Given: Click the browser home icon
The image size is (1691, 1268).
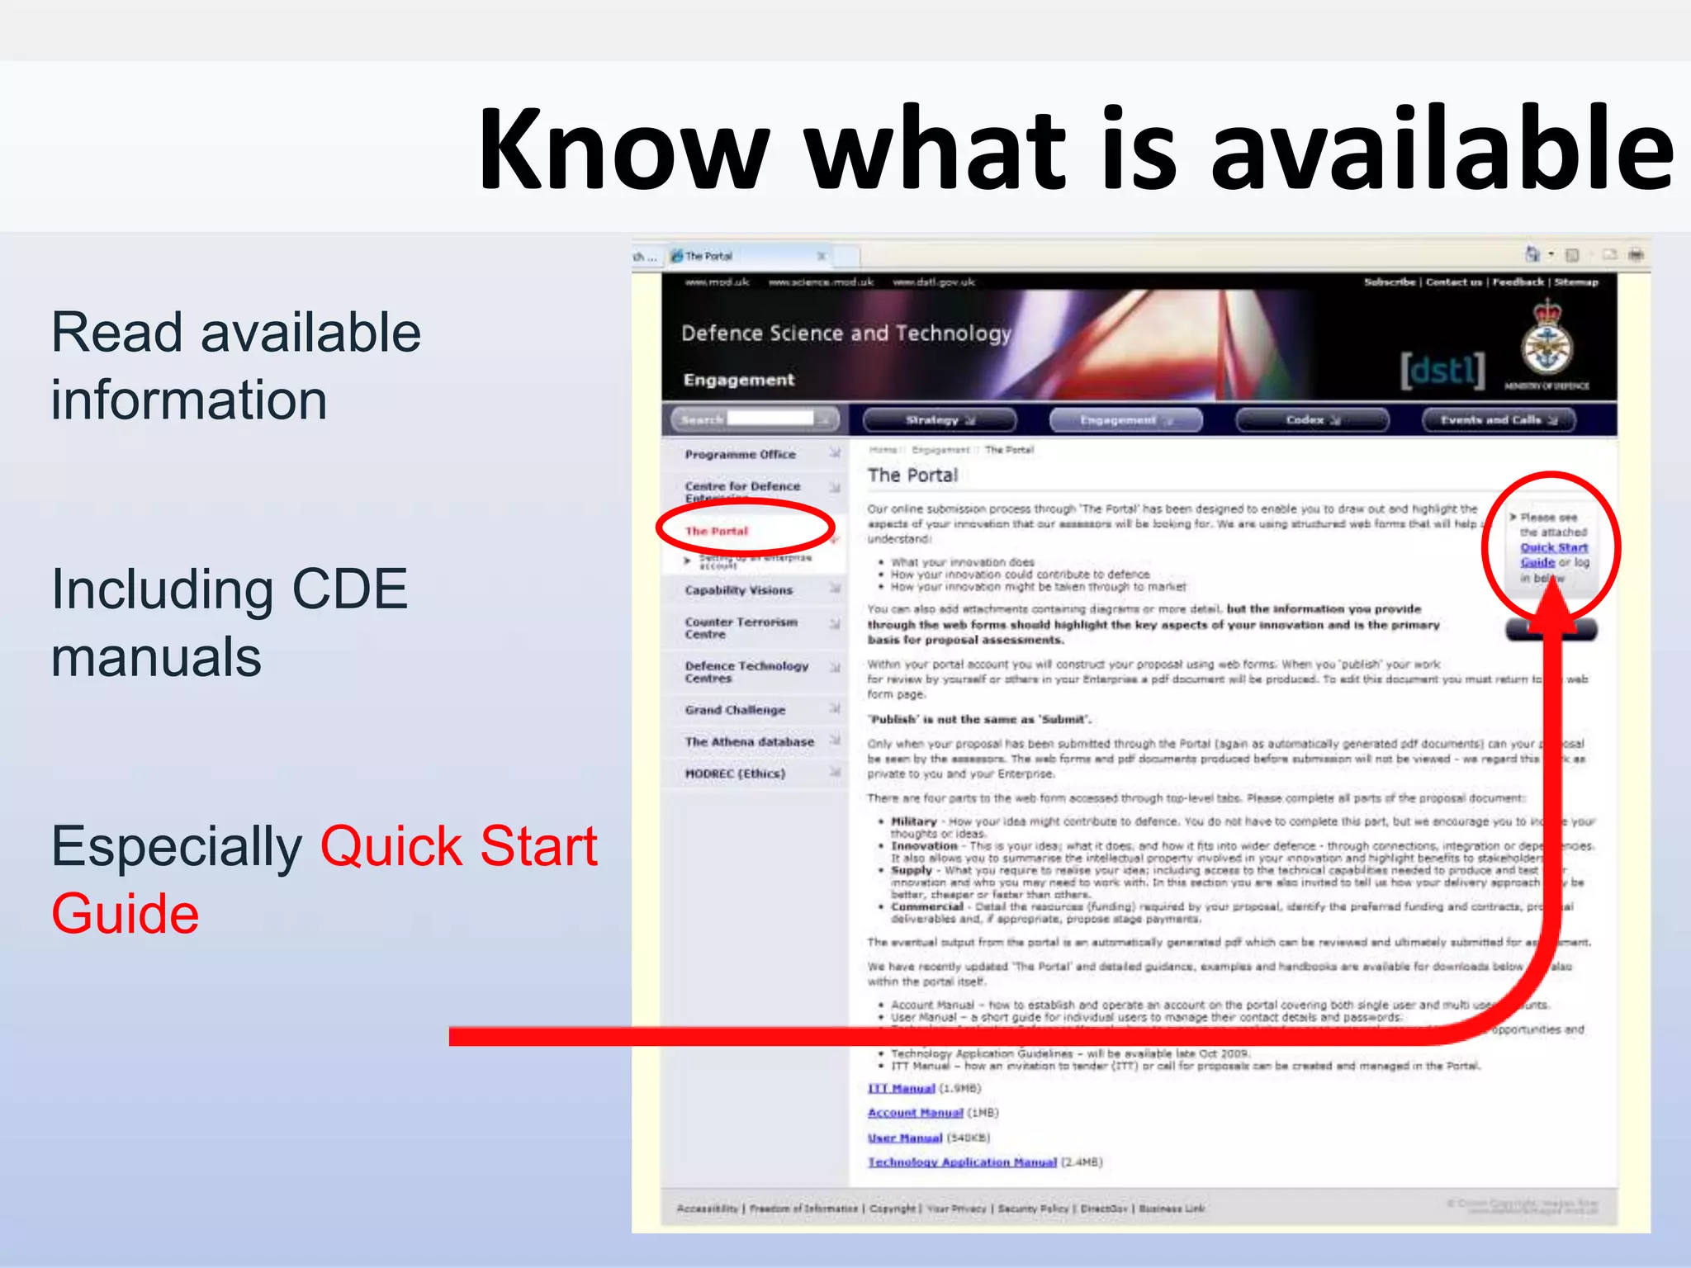Looking at the screenshot, I should tap(1532, 254).
